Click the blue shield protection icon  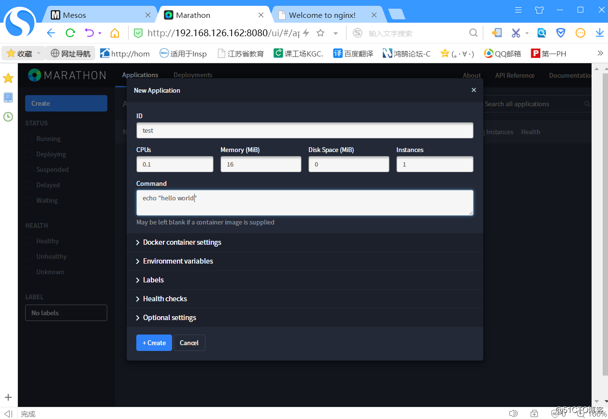[561, 33]
